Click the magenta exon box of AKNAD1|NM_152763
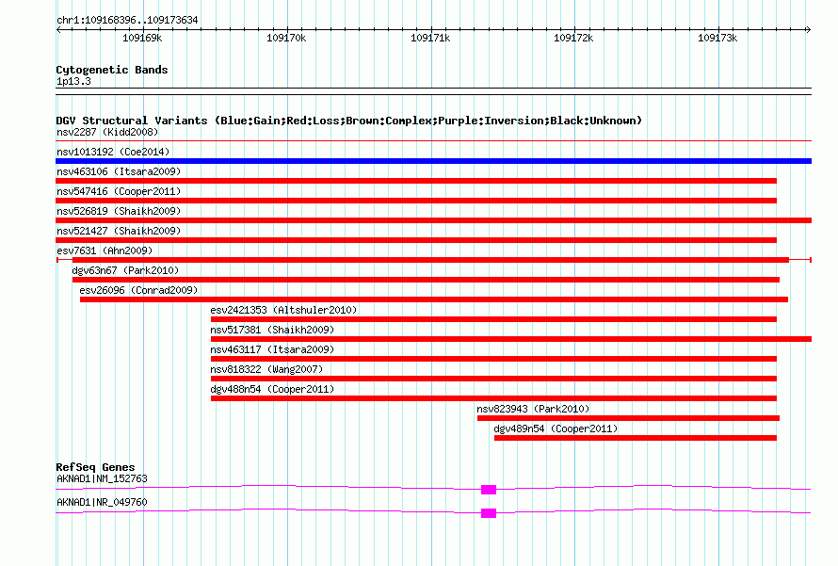 (488, 490)
